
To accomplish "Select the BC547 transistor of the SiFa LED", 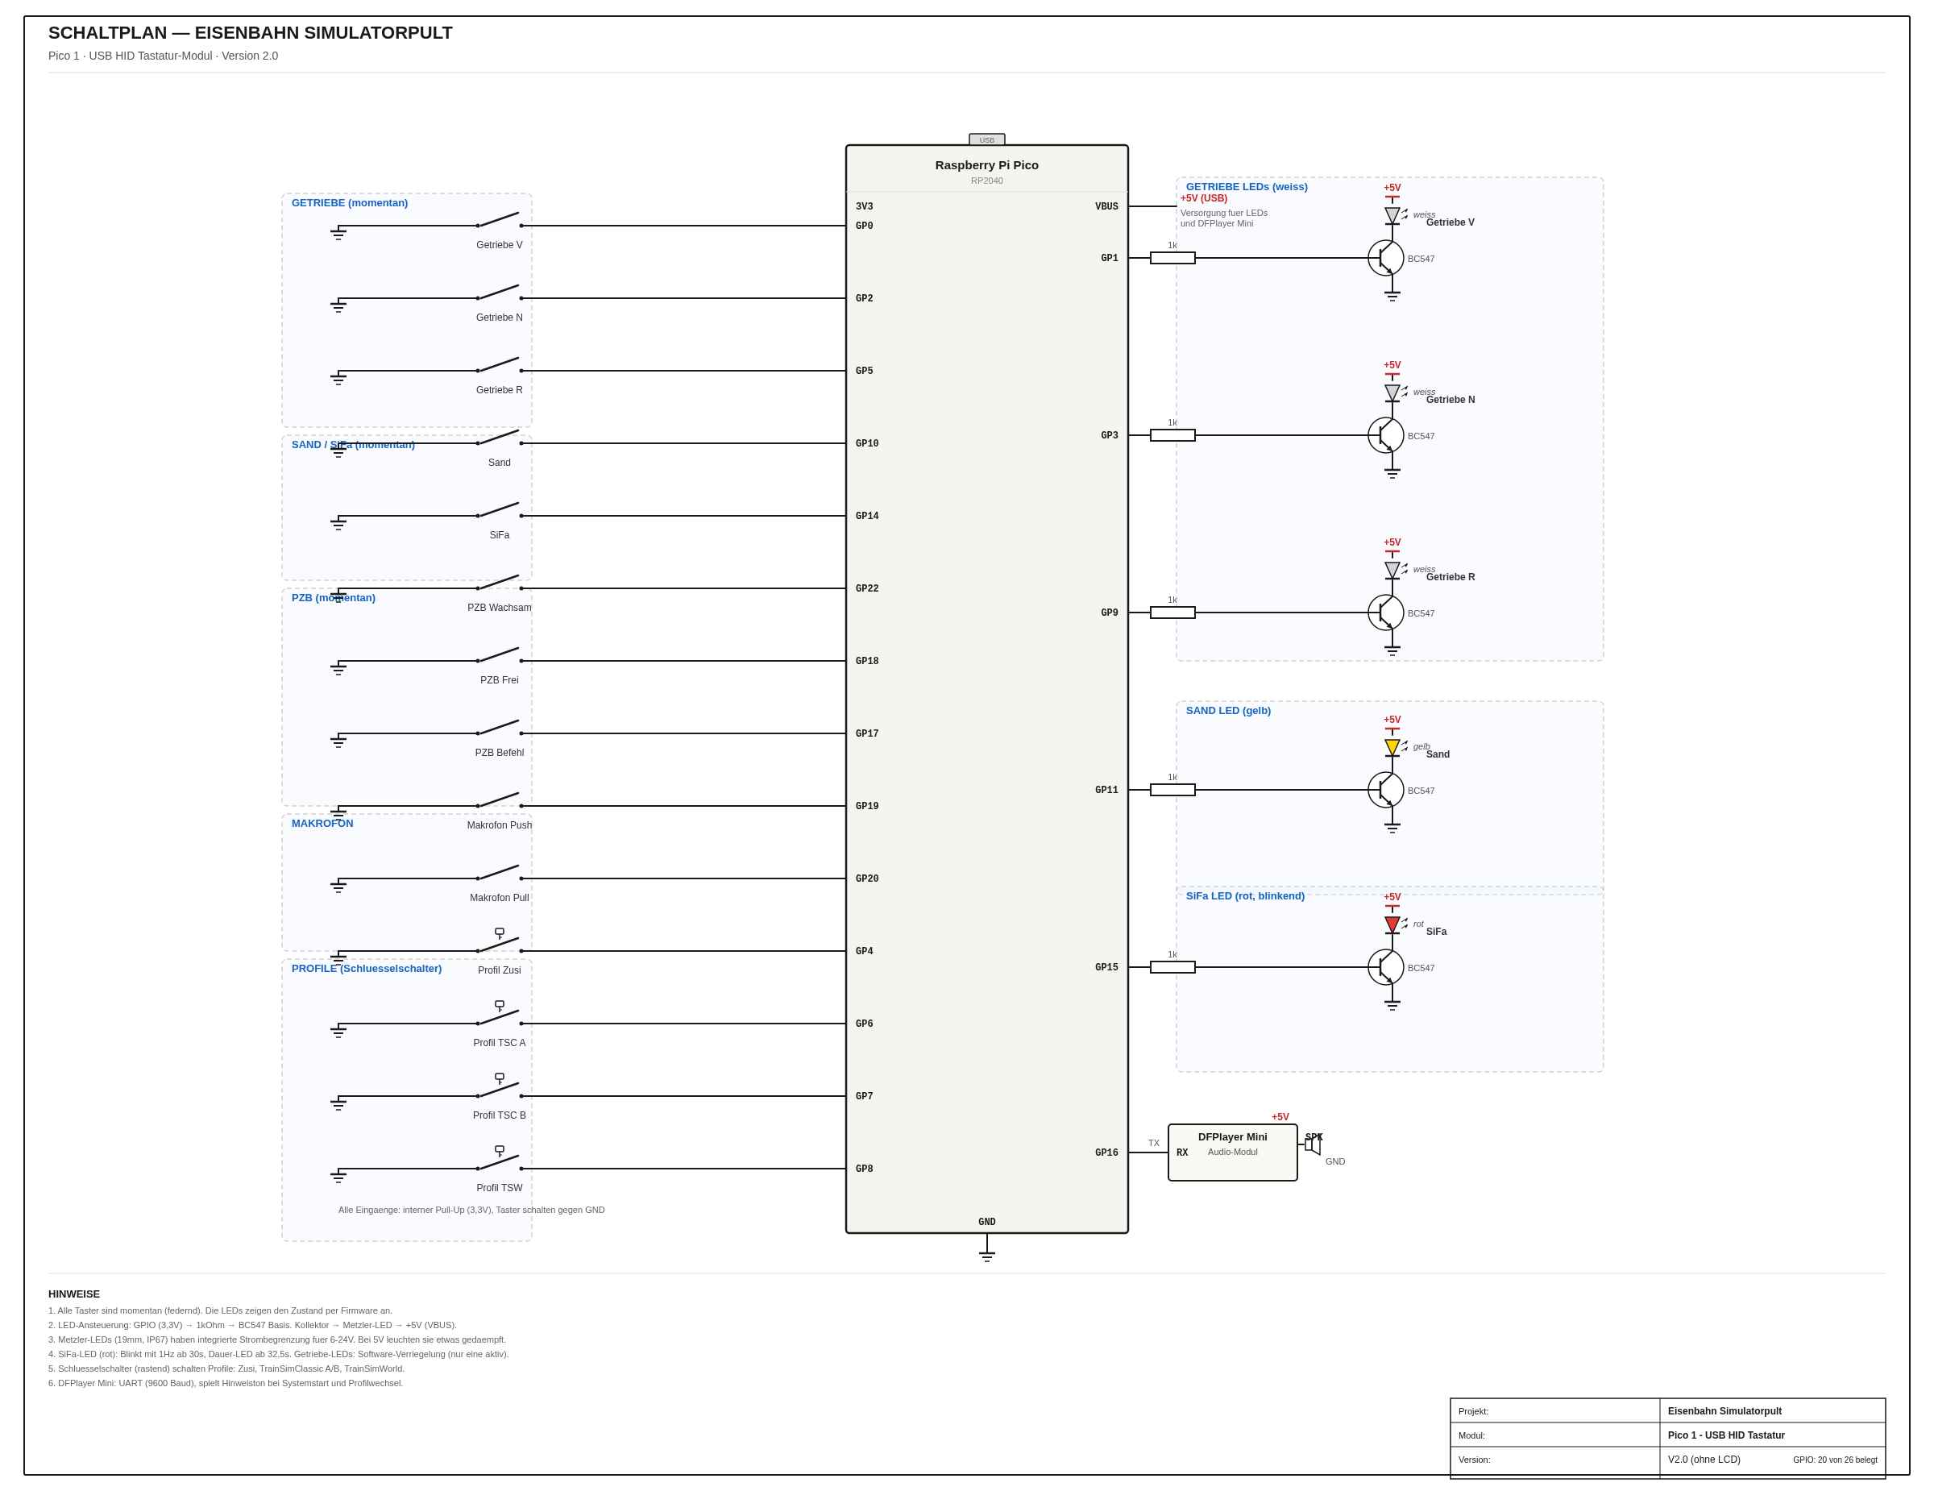I will (x=1386, y=967).
